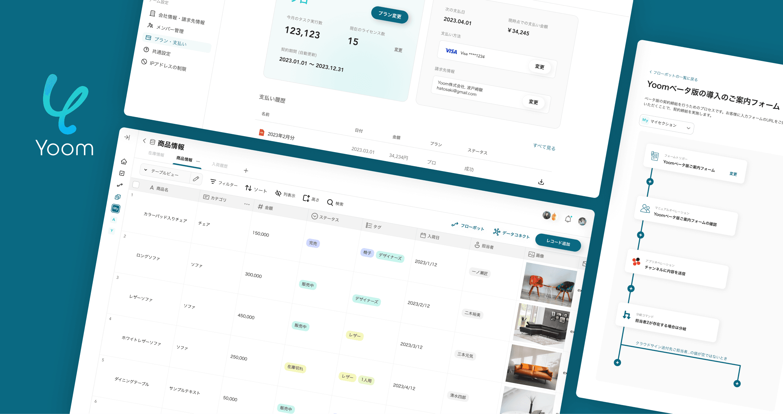Open the テーブルビュー view dropdown
The height and width of the screenshot is (414, 783).
[x=164, y=173]
